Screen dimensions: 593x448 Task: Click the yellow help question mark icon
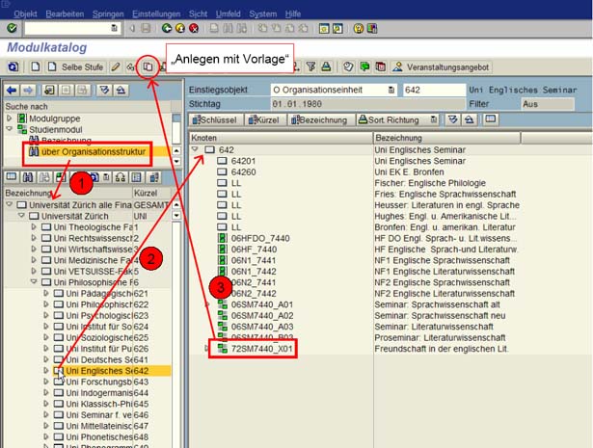[x=358, y=29]
